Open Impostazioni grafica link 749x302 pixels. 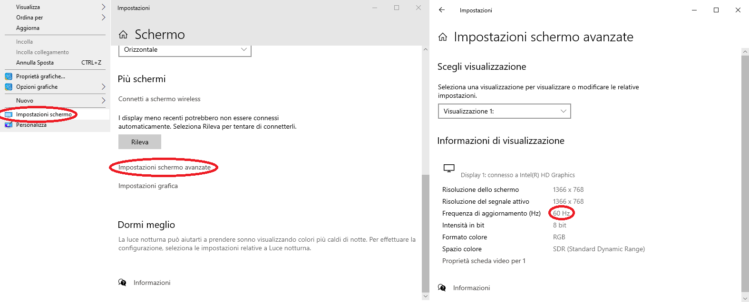148,186
